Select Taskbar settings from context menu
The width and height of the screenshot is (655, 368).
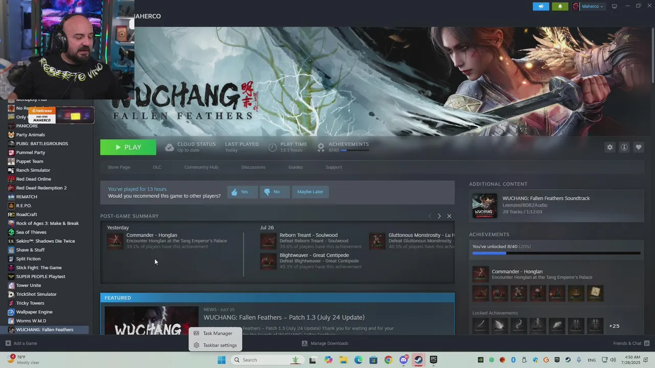pyautogui.click(x=215, y=345)
